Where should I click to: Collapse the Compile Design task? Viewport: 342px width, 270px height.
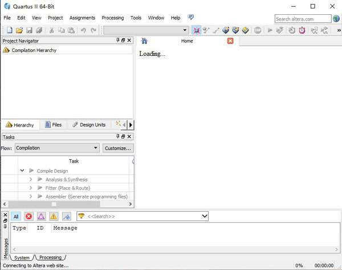coord(22,170)
